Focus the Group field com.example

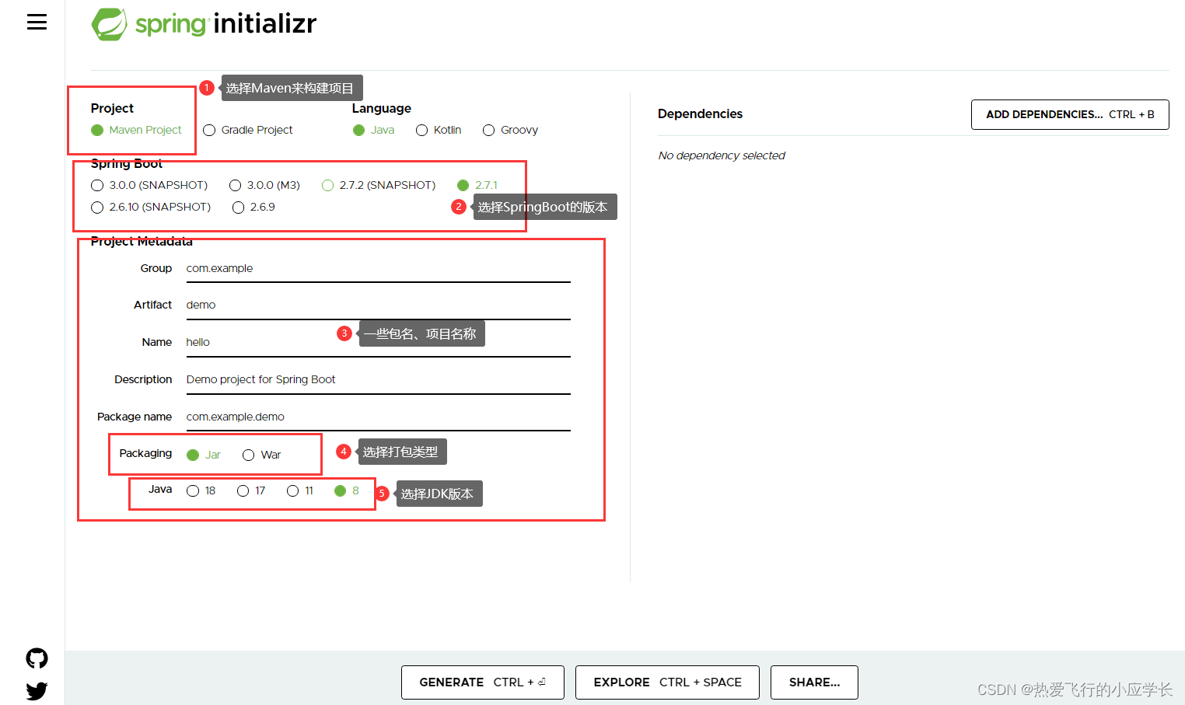pyautogui.click(x=379, y=269)
